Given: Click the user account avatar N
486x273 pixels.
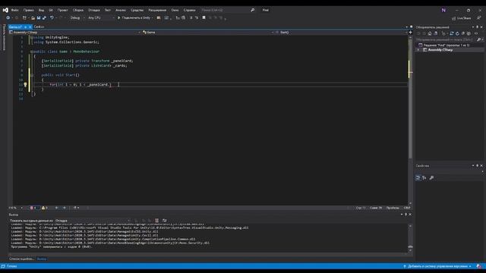Looking at the screenshot, I should 443,10.
